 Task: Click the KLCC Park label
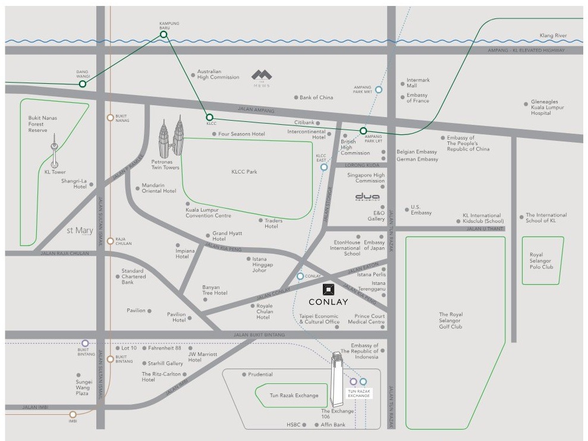click(x=244, y=172)
